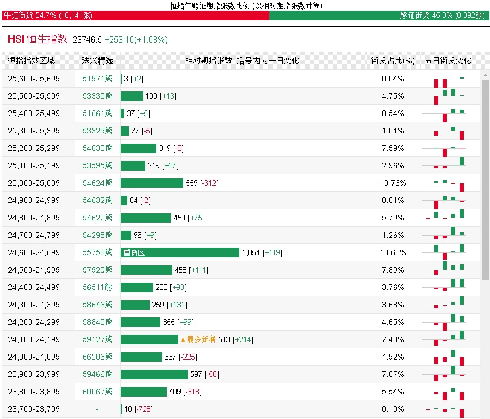Click the green bar for 25,000-25,099 range

[152, 183]
